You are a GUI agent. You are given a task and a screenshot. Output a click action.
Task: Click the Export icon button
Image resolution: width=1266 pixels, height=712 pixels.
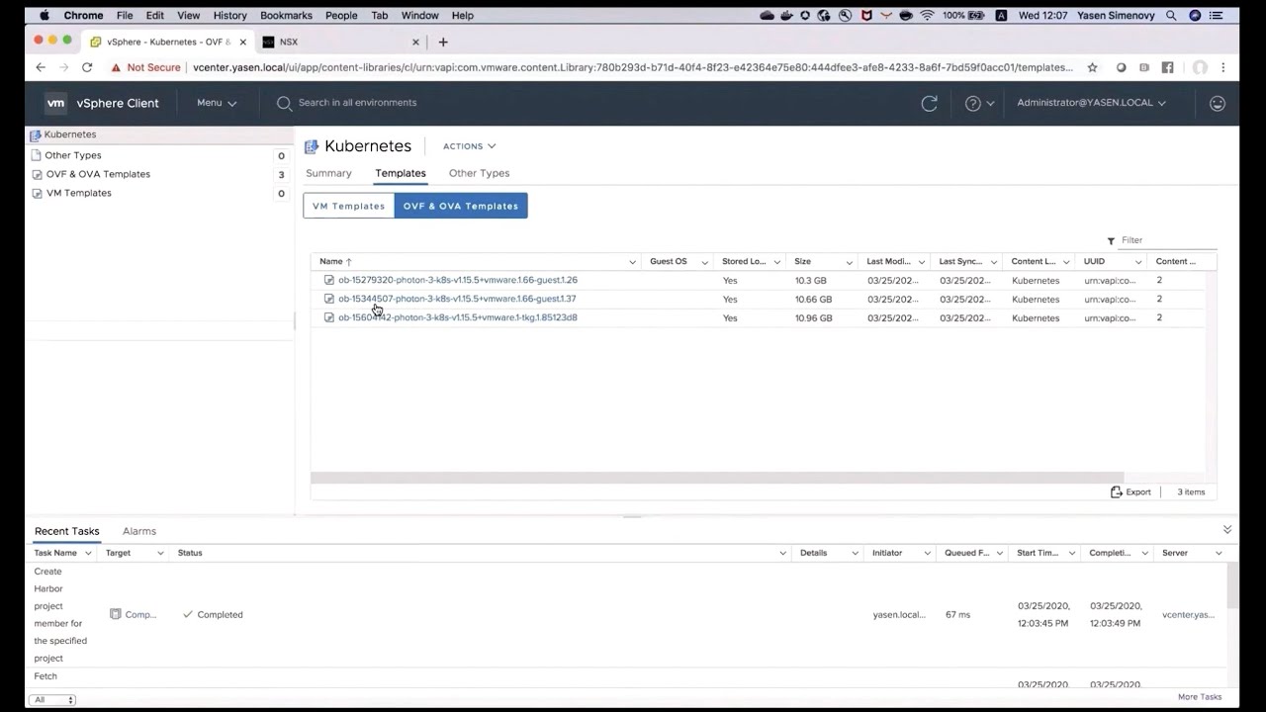pyautogui.click(x=1130, y=491)
